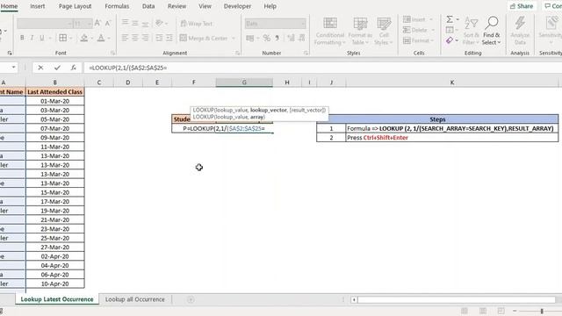Toggle Wrap Text
562x316 pixels.
(197, 24)
